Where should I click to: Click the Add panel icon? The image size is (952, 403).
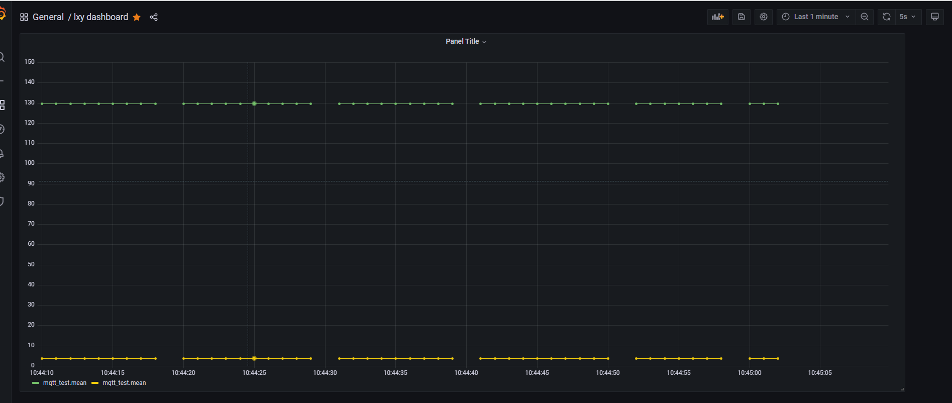[x=717, y=17]
